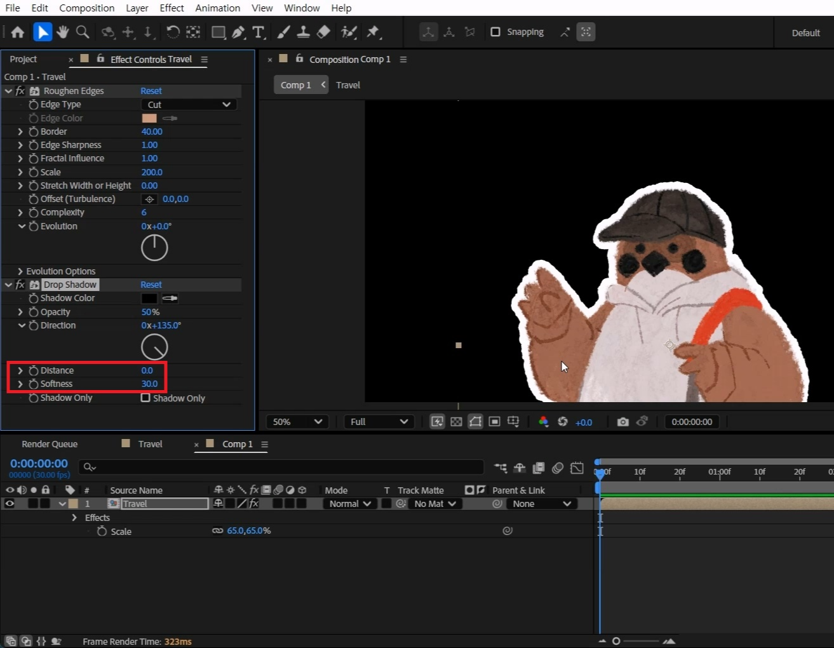Open the Composition menu
834x648 pixels.
click(x=87, y=8)
